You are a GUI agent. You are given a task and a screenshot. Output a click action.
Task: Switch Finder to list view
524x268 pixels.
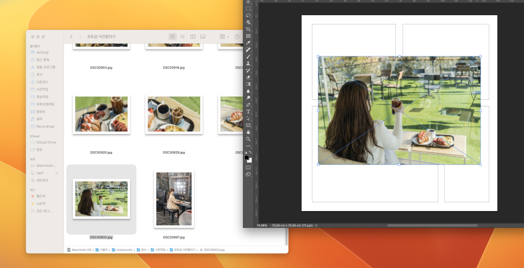coord(182,36)
